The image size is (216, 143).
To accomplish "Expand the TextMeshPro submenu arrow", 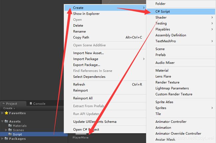I will pos(212,41).
